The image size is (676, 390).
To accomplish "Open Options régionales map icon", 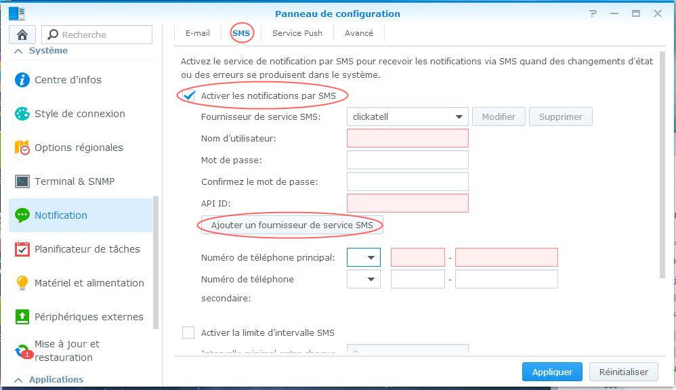I will (22, 148).
